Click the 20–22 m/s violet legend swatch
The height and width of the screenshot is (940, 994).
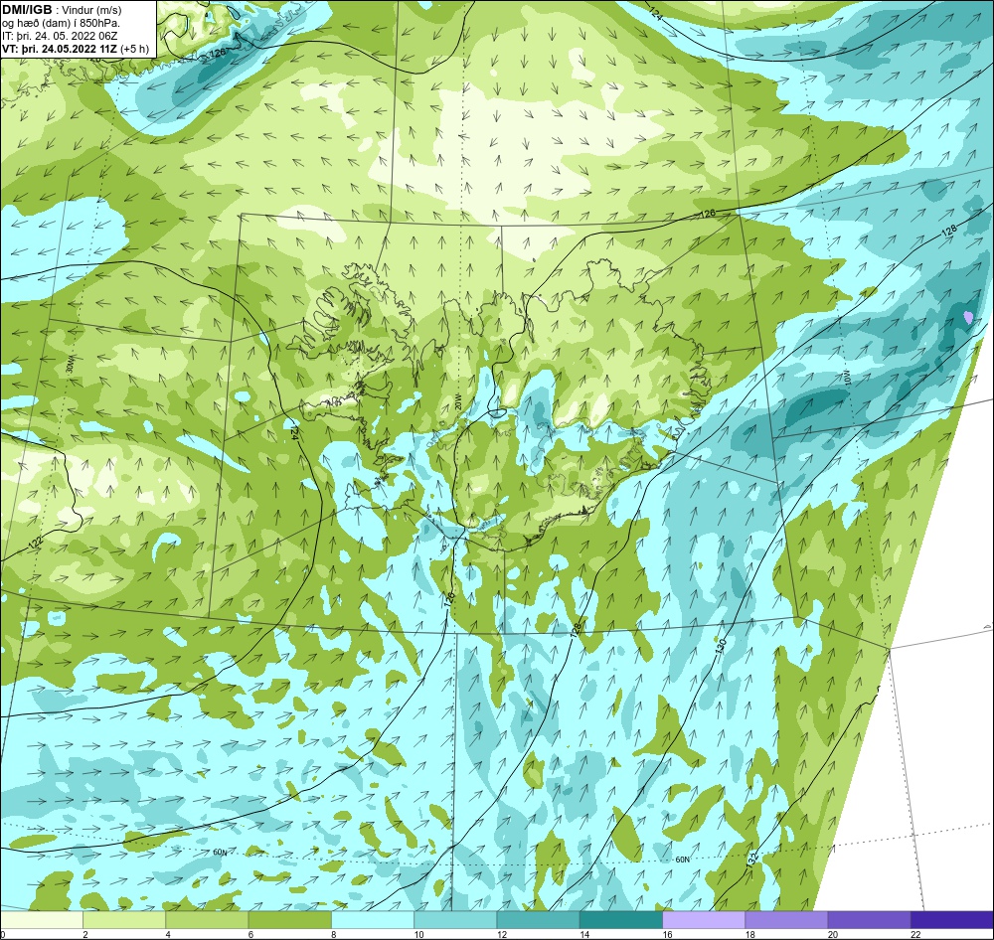coord(869,919)
